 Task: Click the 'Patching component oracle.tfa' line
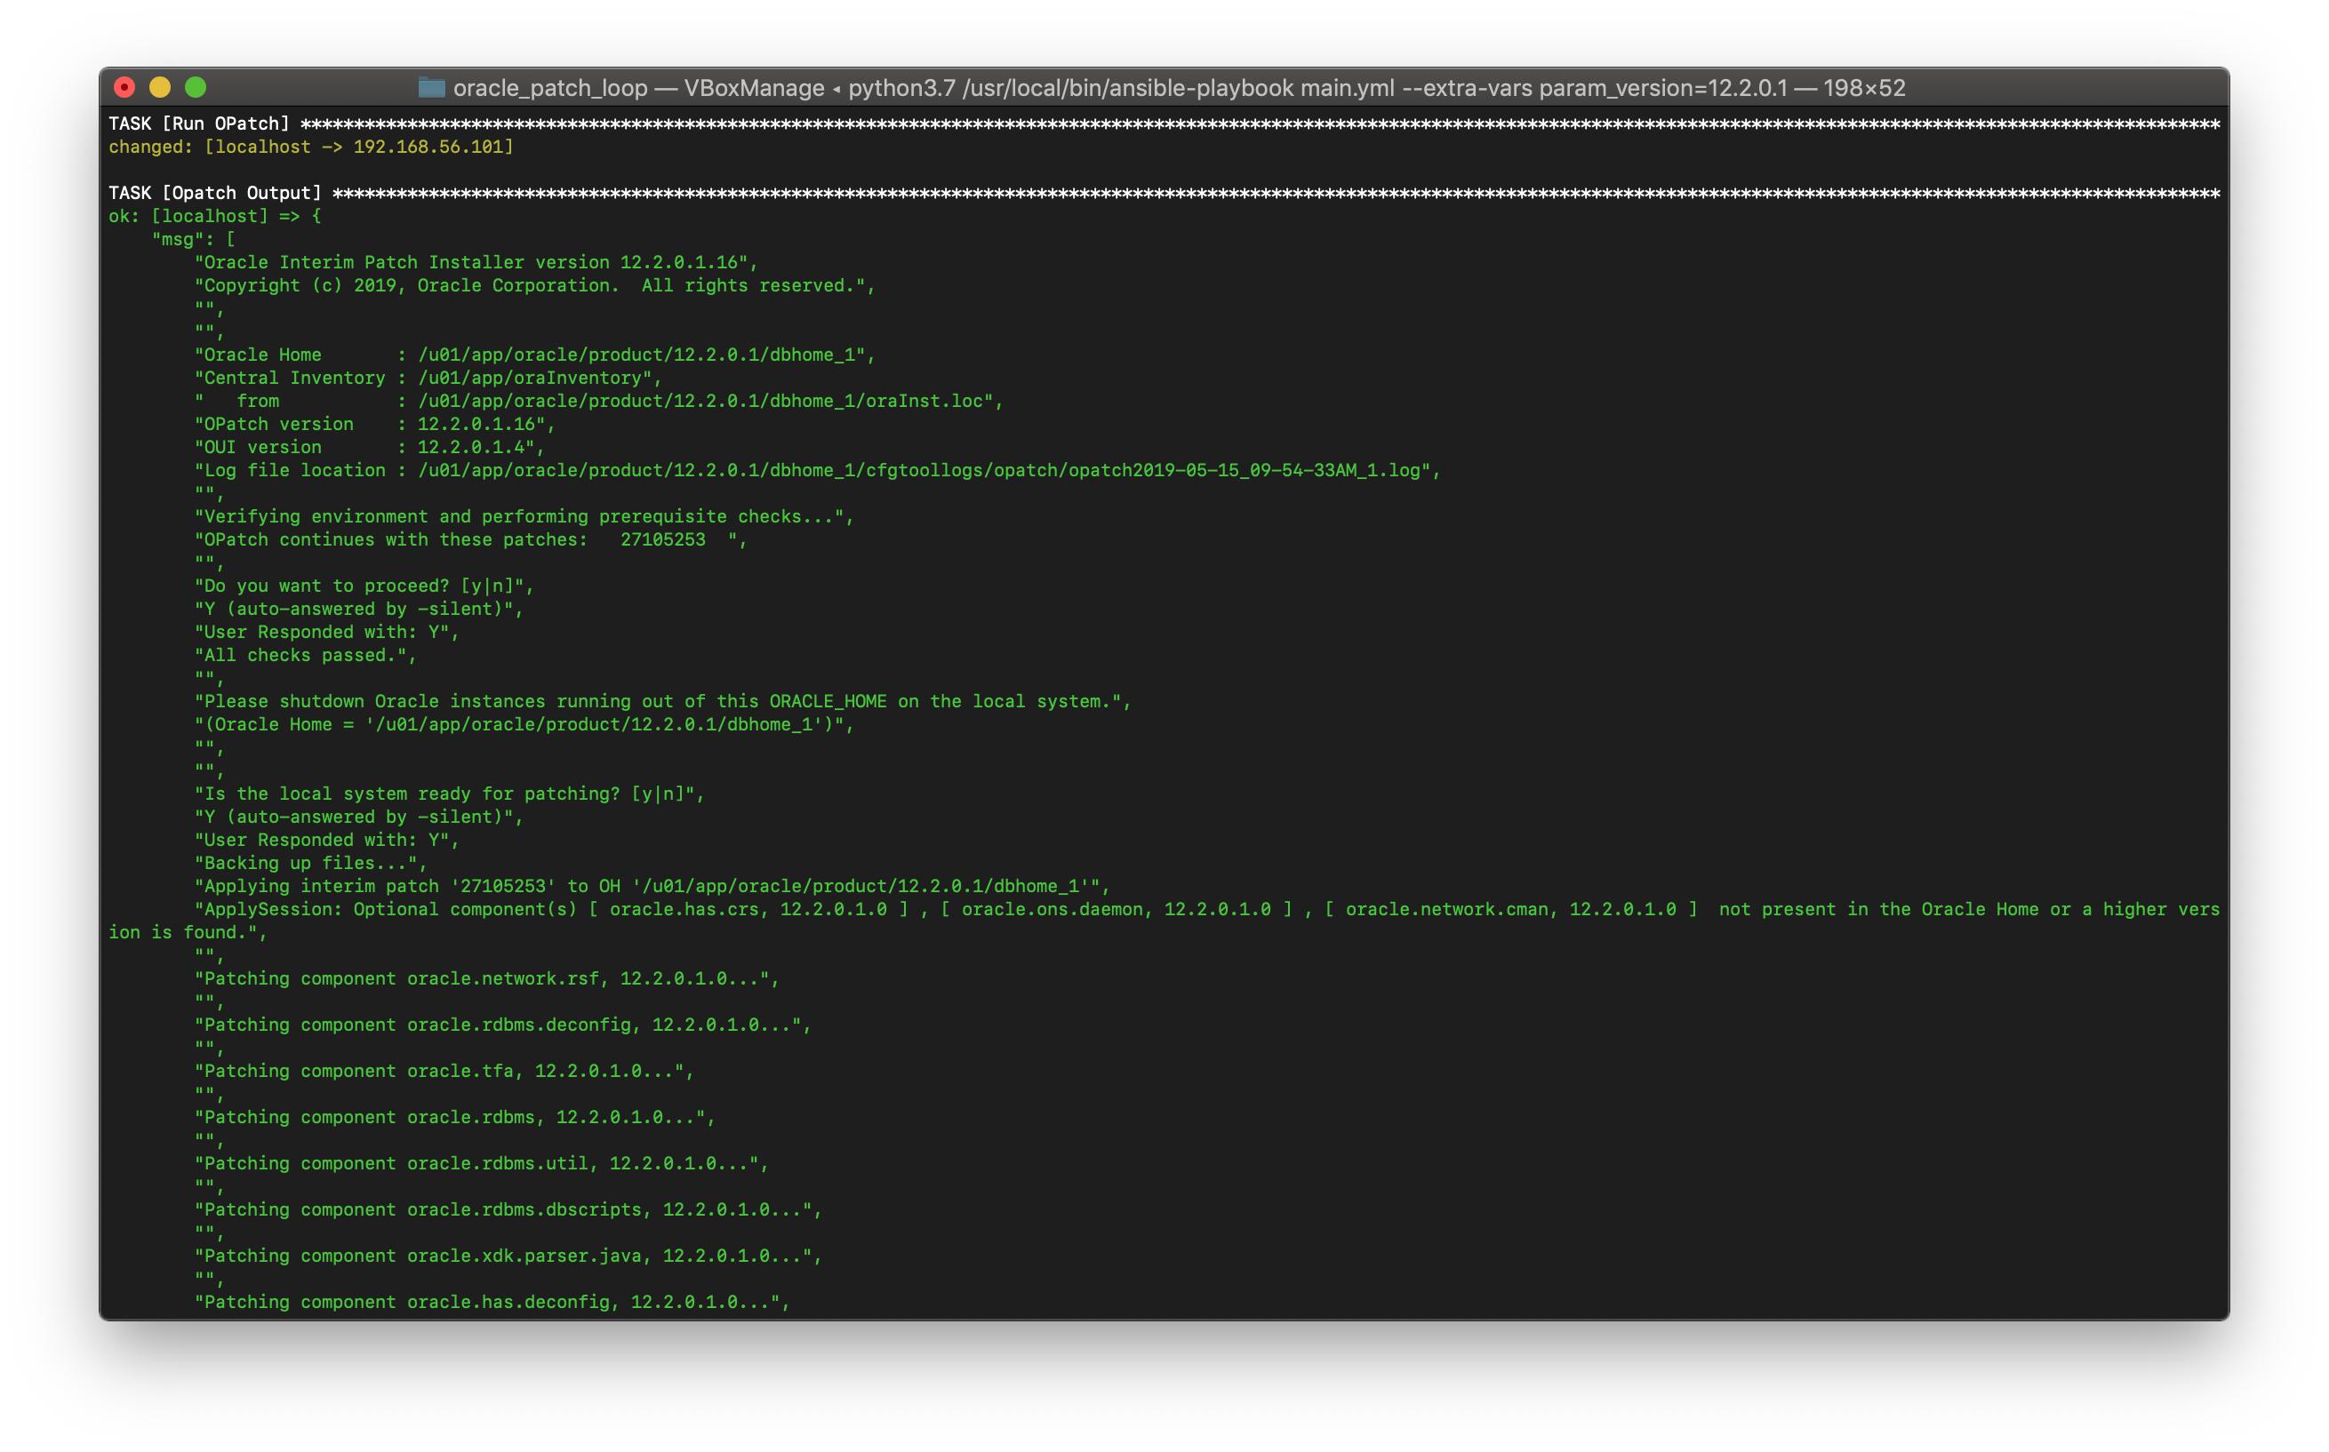(443, 1071)
